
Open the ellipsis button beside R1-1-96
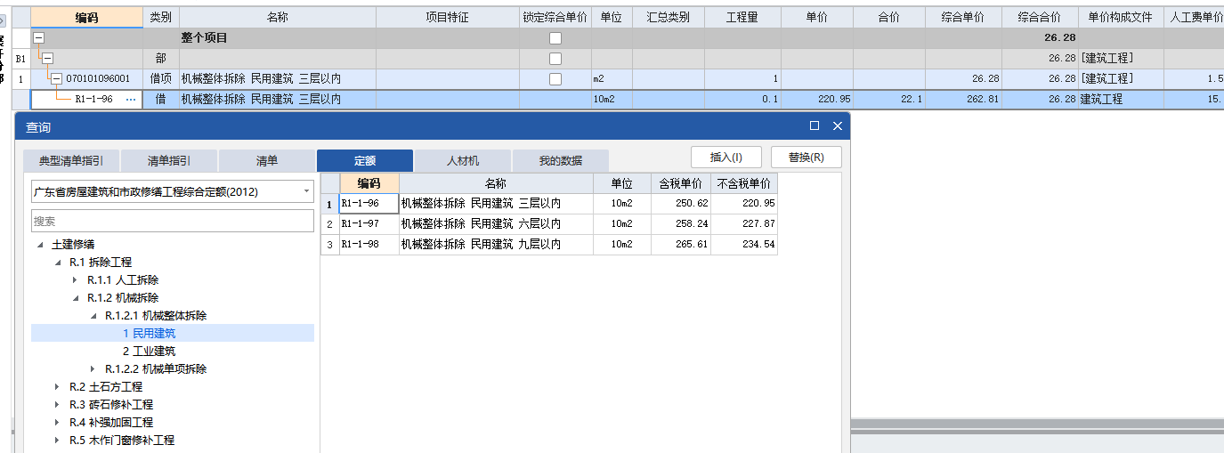131,100
